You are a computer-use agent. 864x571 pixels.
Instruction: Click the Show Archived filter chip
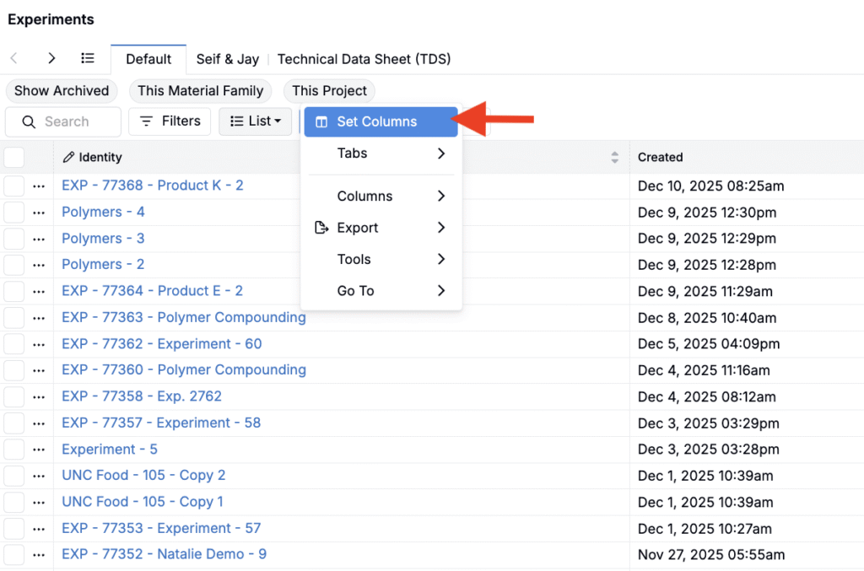(x=62, y=91)
